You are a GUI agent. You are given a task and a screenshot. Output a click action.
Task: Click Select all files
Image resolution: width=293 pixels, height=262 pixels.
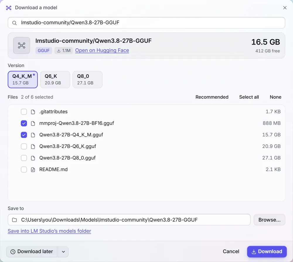tap(249, 97)
